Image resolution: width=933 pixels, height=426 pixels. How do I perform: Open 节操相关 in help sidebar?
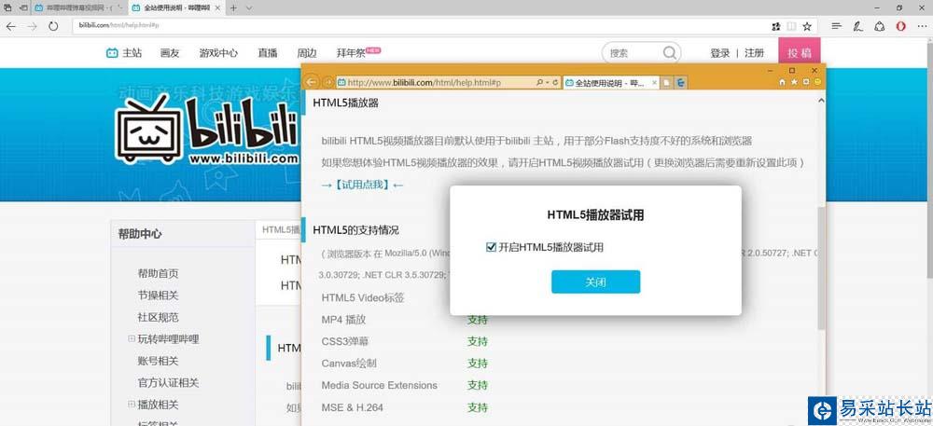(x=159, y=295)
